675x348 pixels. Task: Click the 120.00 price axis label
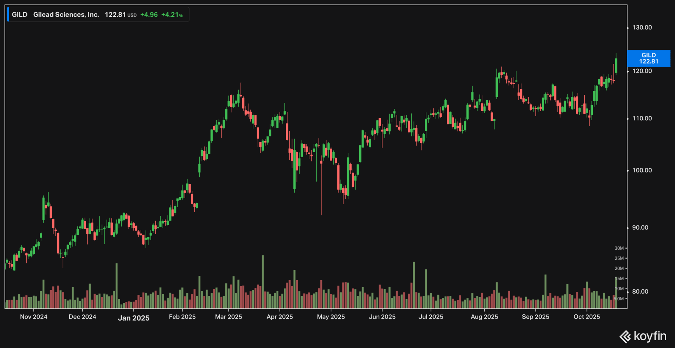click(642, 71)
